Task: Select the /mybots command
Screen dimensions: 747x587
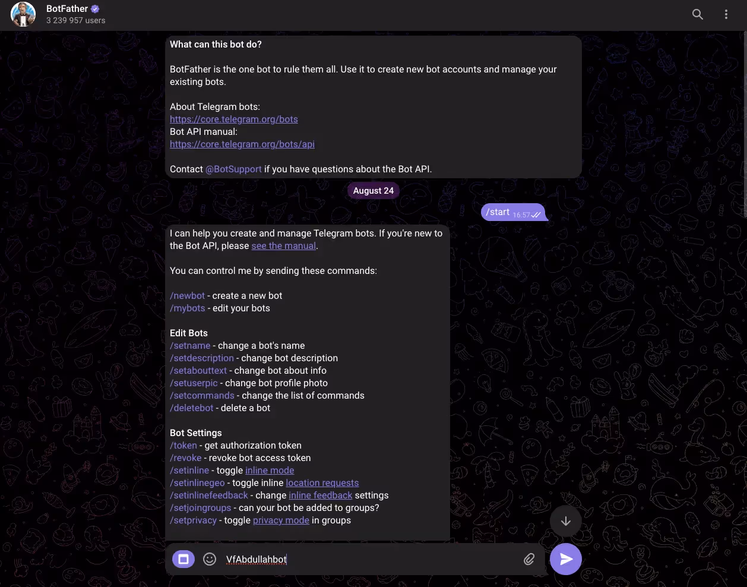Action: 188,308
